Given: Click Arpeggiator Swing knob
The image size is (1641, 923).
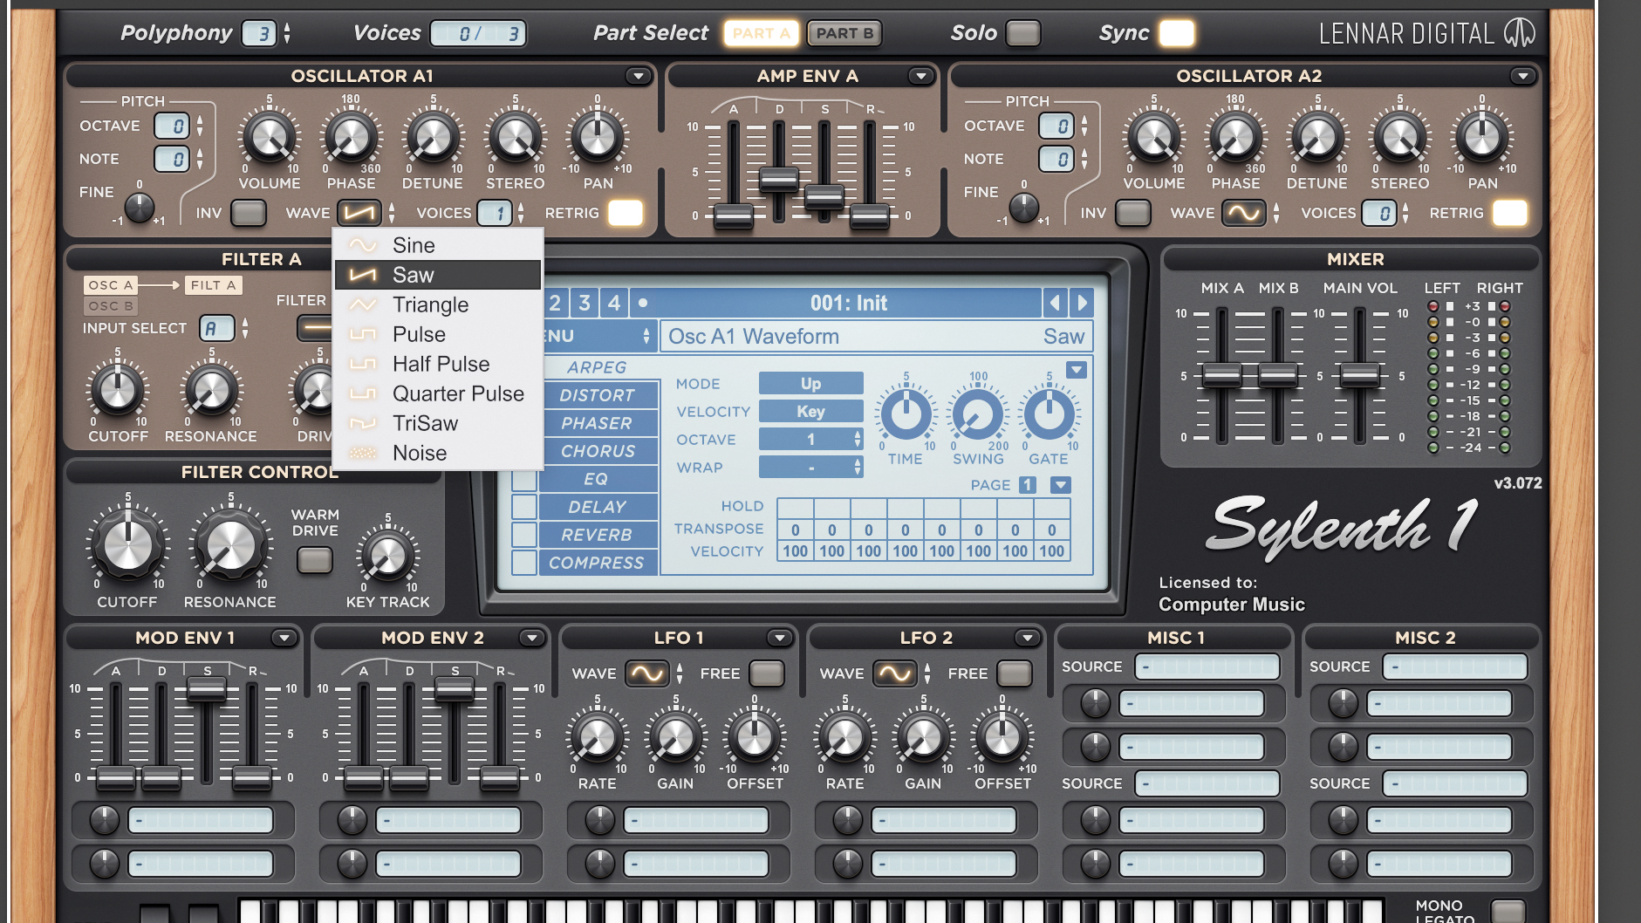Looking at the screenshot, I should point(978,414).
